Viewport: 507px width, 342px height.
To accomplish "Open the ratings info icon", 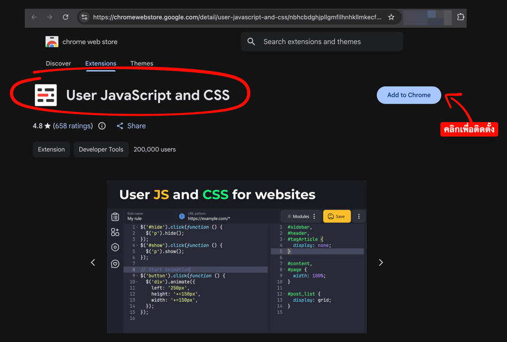I will (102, 126).
